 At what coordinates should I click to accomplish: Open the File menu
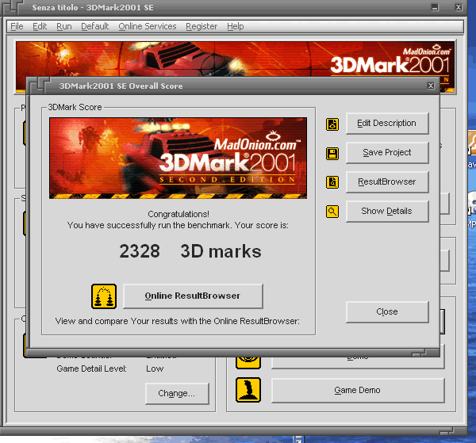(x=17, y=26)
